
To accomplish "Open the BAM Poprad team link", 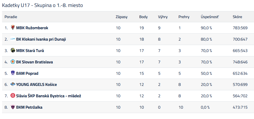I will pos(27,73).
